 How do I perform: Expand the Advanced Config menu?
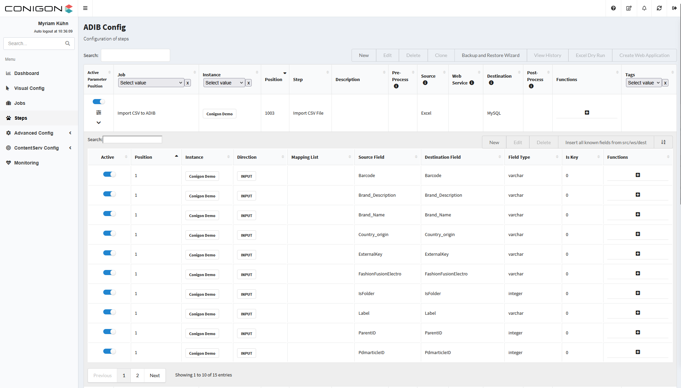[34, 133]
